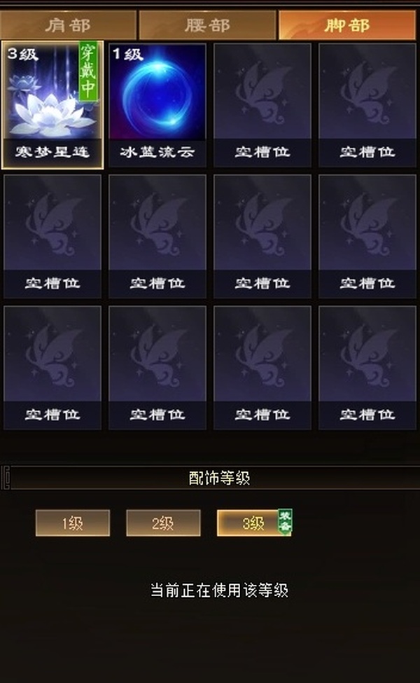Open the 肩部 tab
This screenshot has width=420, height=683.
[x=69, y=25]
